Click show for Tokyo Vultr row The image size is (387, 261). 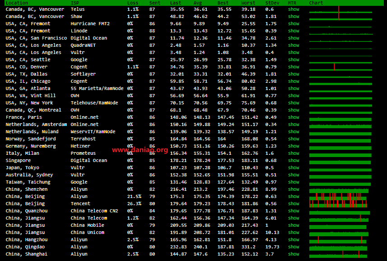pyautogui.click(x=294, y=167)
